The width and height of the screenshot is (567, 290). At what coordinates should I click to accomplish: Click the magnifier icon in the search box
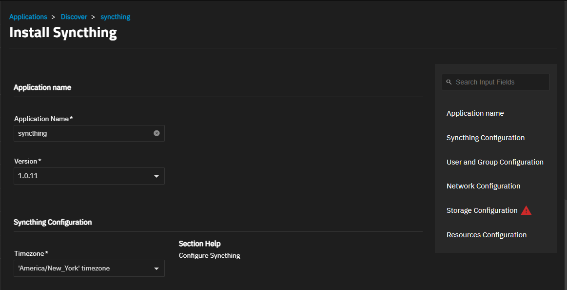click(449, 82)
